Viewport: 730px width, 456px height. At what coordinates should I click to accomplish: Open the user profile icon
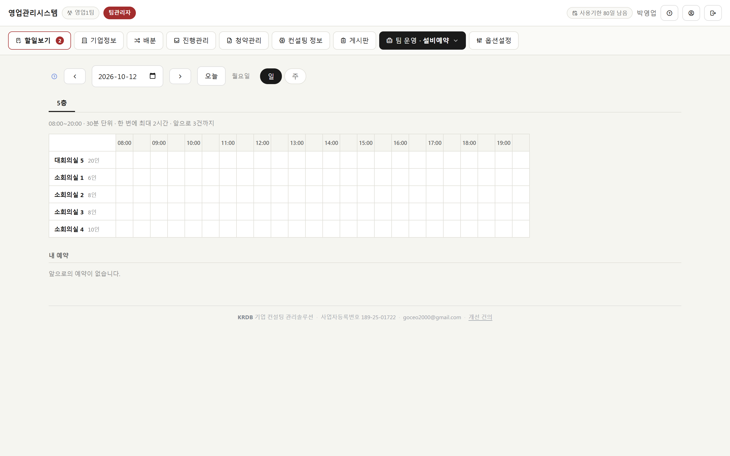pyautogui.click(x=691, y=13)
